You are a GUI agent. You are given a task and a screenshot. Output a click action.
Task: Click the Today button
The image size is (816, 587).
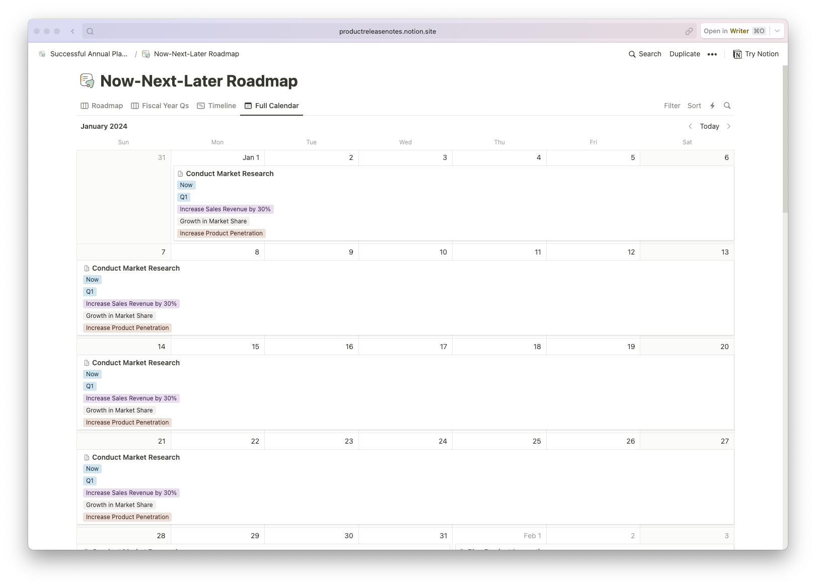click(709, 126)
